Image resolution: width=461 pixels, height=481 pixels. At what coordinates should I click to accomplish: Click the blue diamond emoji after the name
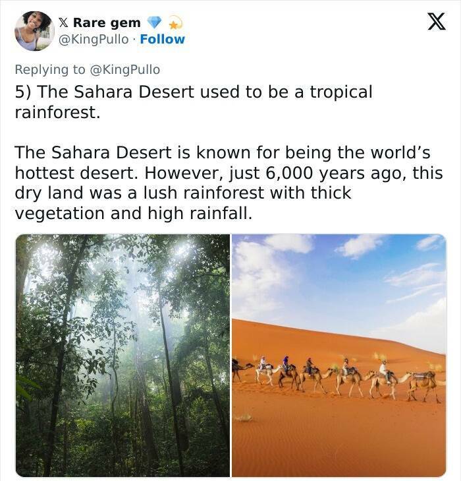point(155,23)
